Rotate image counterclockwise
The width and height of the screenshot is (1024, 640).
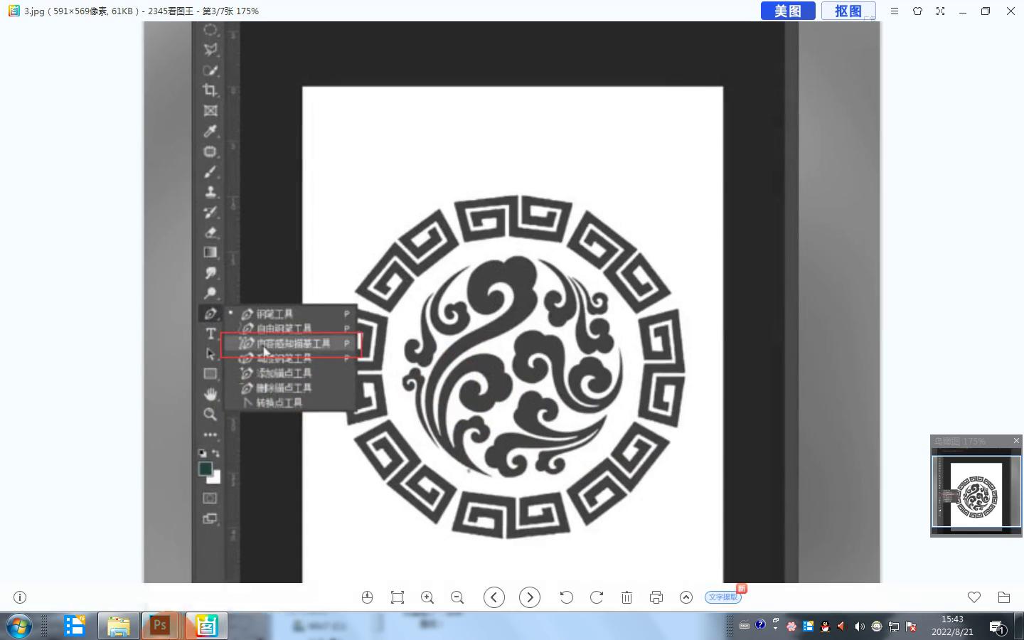click(x=567, y=597)
